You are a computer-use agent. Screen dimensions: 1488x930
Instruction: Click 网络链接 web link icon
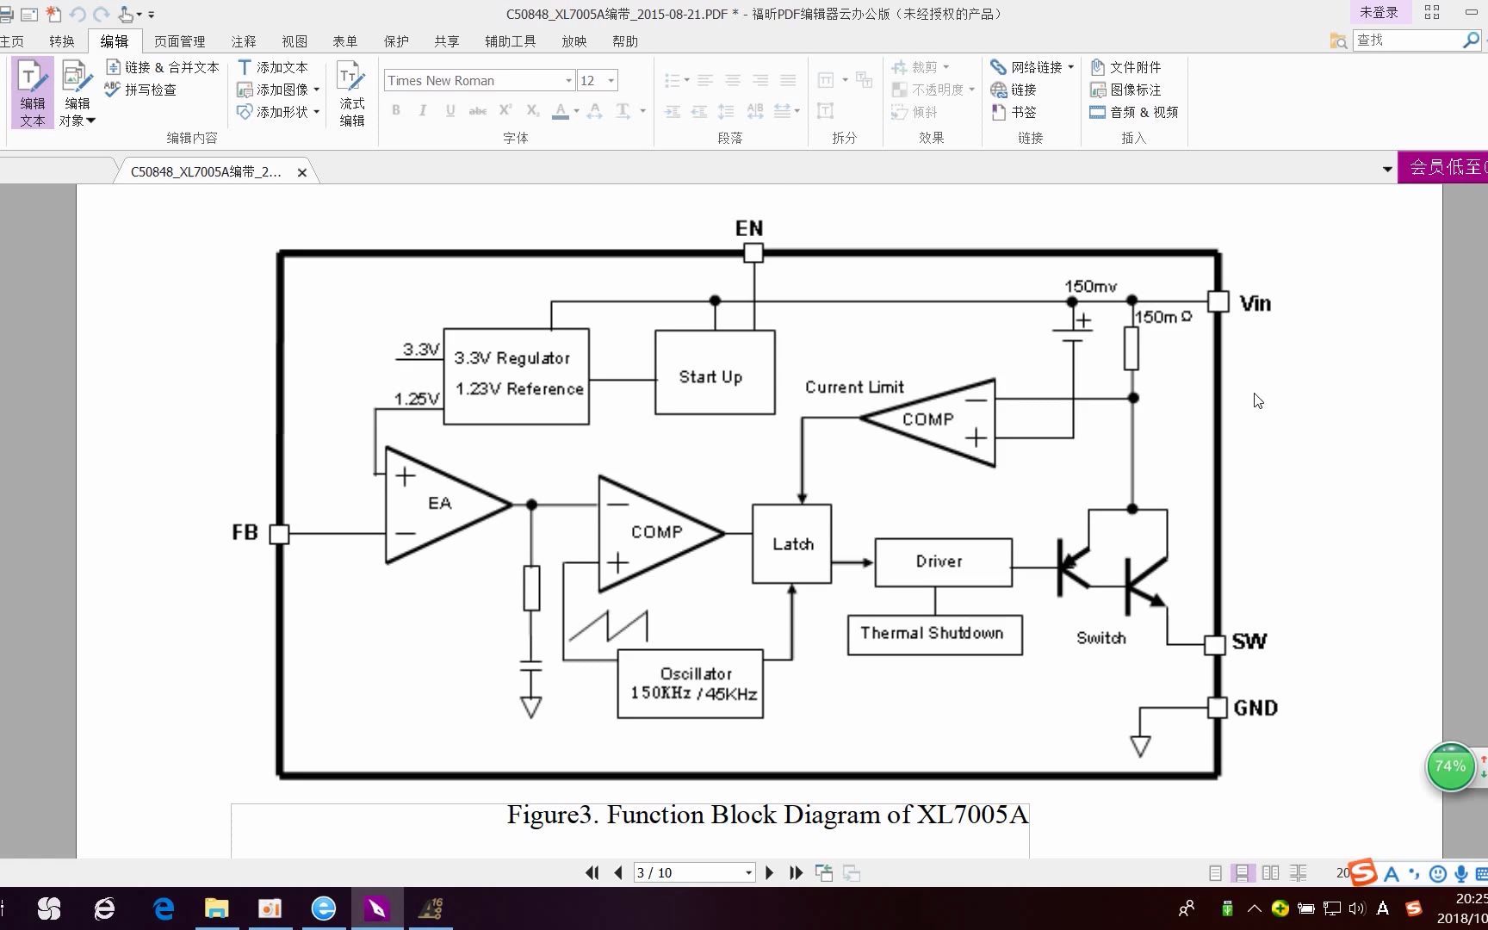(998, 67)
